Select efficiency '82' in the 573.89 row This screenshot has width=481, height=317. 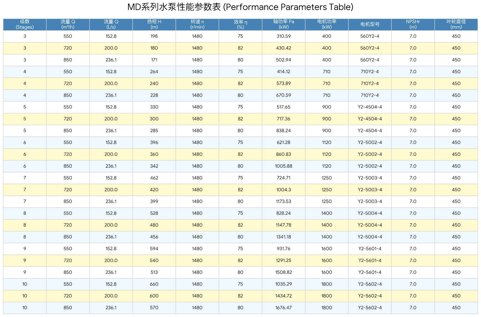pos(240,83)
